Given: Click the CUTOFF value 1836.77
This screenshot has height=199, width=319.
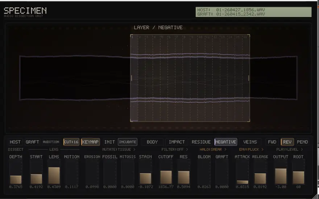Looking at the screenshot, I should coord(166,187).
